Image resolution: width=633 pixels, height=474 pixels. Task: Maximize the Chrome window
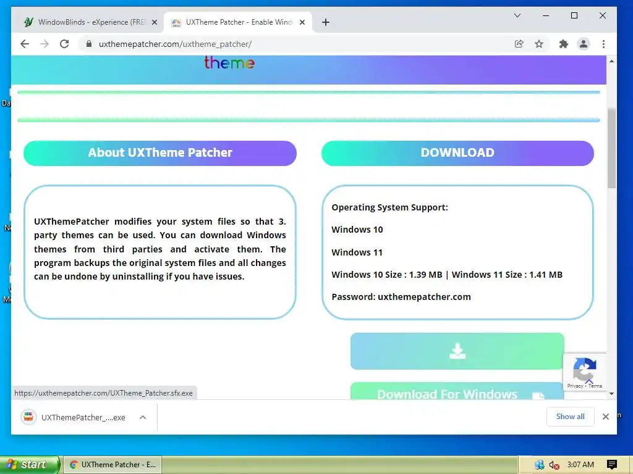[x=574, y=15]
